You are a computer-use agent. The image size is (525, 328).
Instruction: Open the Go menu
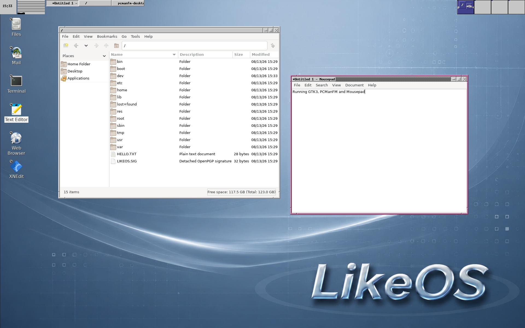tap(124, 36)
